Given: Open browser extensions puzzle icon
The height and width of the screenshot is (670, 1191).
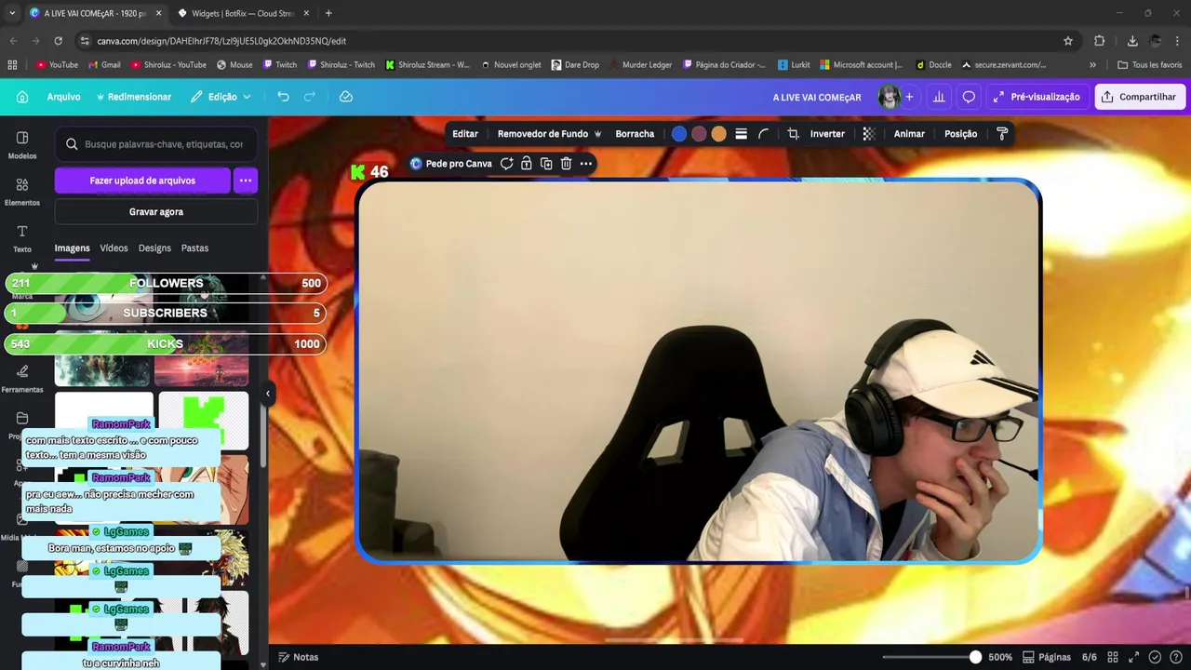Looking at the screenshot, I should click(1099, 41).
